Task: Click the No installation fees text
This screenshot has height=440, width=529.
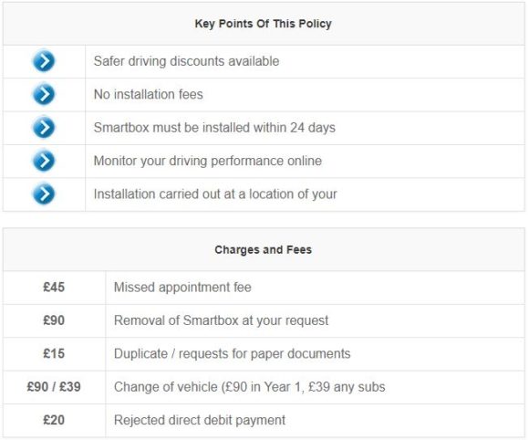Action: coord(148,94)
